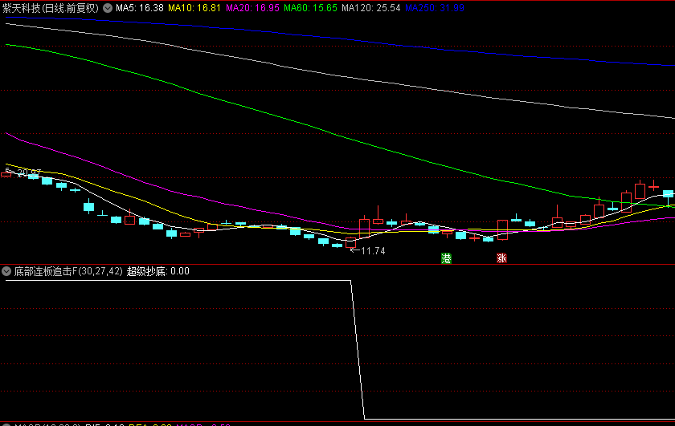Click the MA120: 25.54 label
Image resolution: width=675 pixels, height=426 pixels.
[x=371, y=8]
